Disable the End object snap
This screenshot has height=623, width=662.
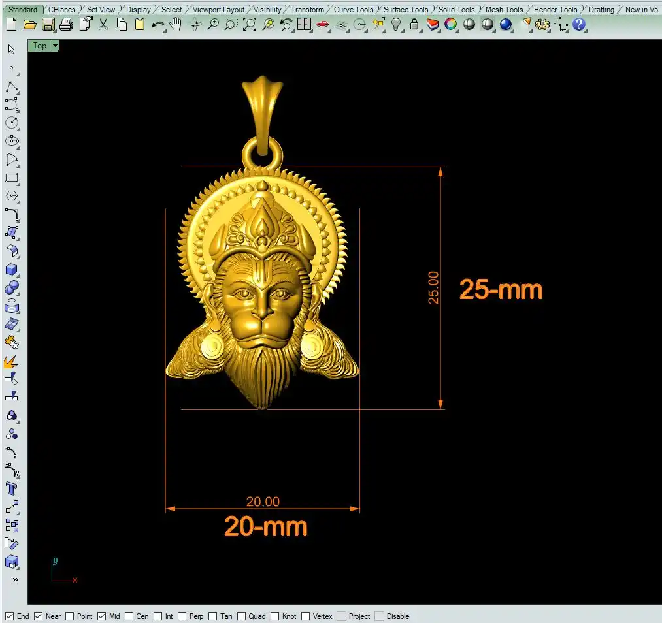10,616
